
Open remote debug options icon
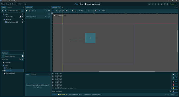point(159,4)
